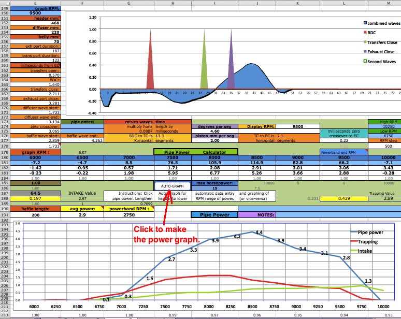Select column G header
Screen dimensions: 401x319
pyautogui.click(x=129, y=3)
